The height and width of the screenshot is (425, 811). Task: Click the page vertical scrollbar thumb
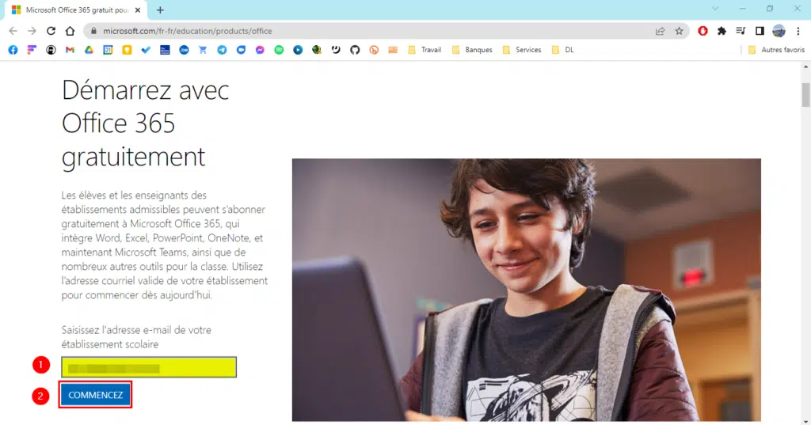pos(805,95)
